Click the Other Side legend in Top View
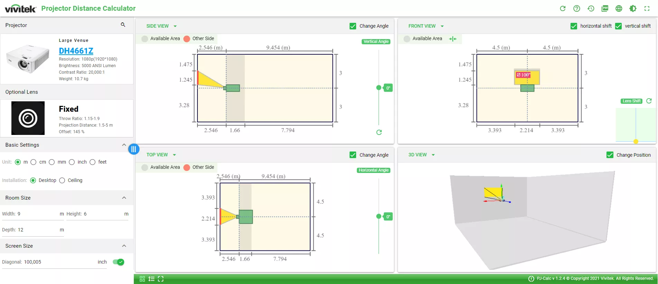 [199, 167]
